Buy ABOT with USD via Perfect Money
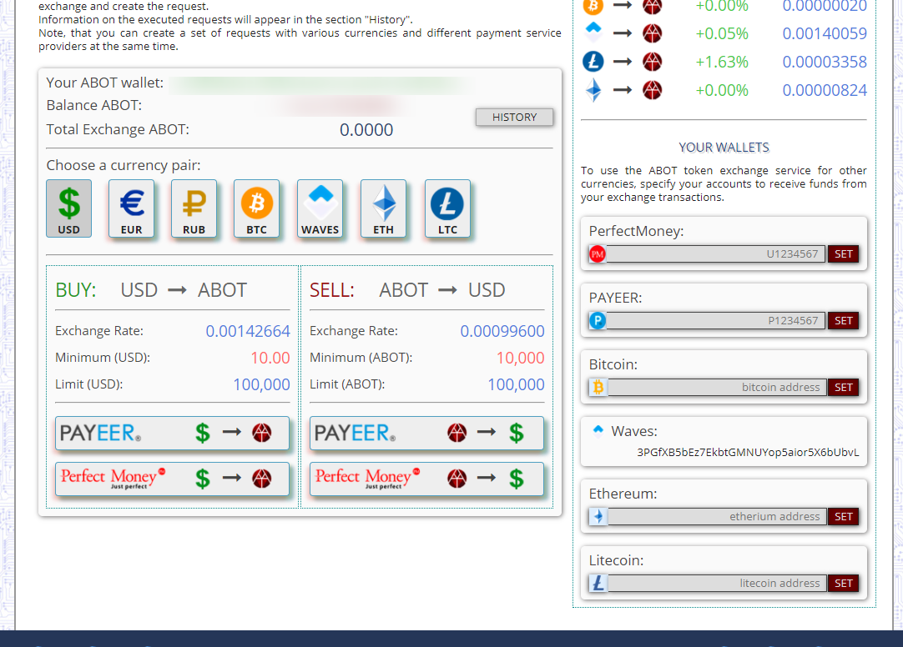 coord(172,479)
